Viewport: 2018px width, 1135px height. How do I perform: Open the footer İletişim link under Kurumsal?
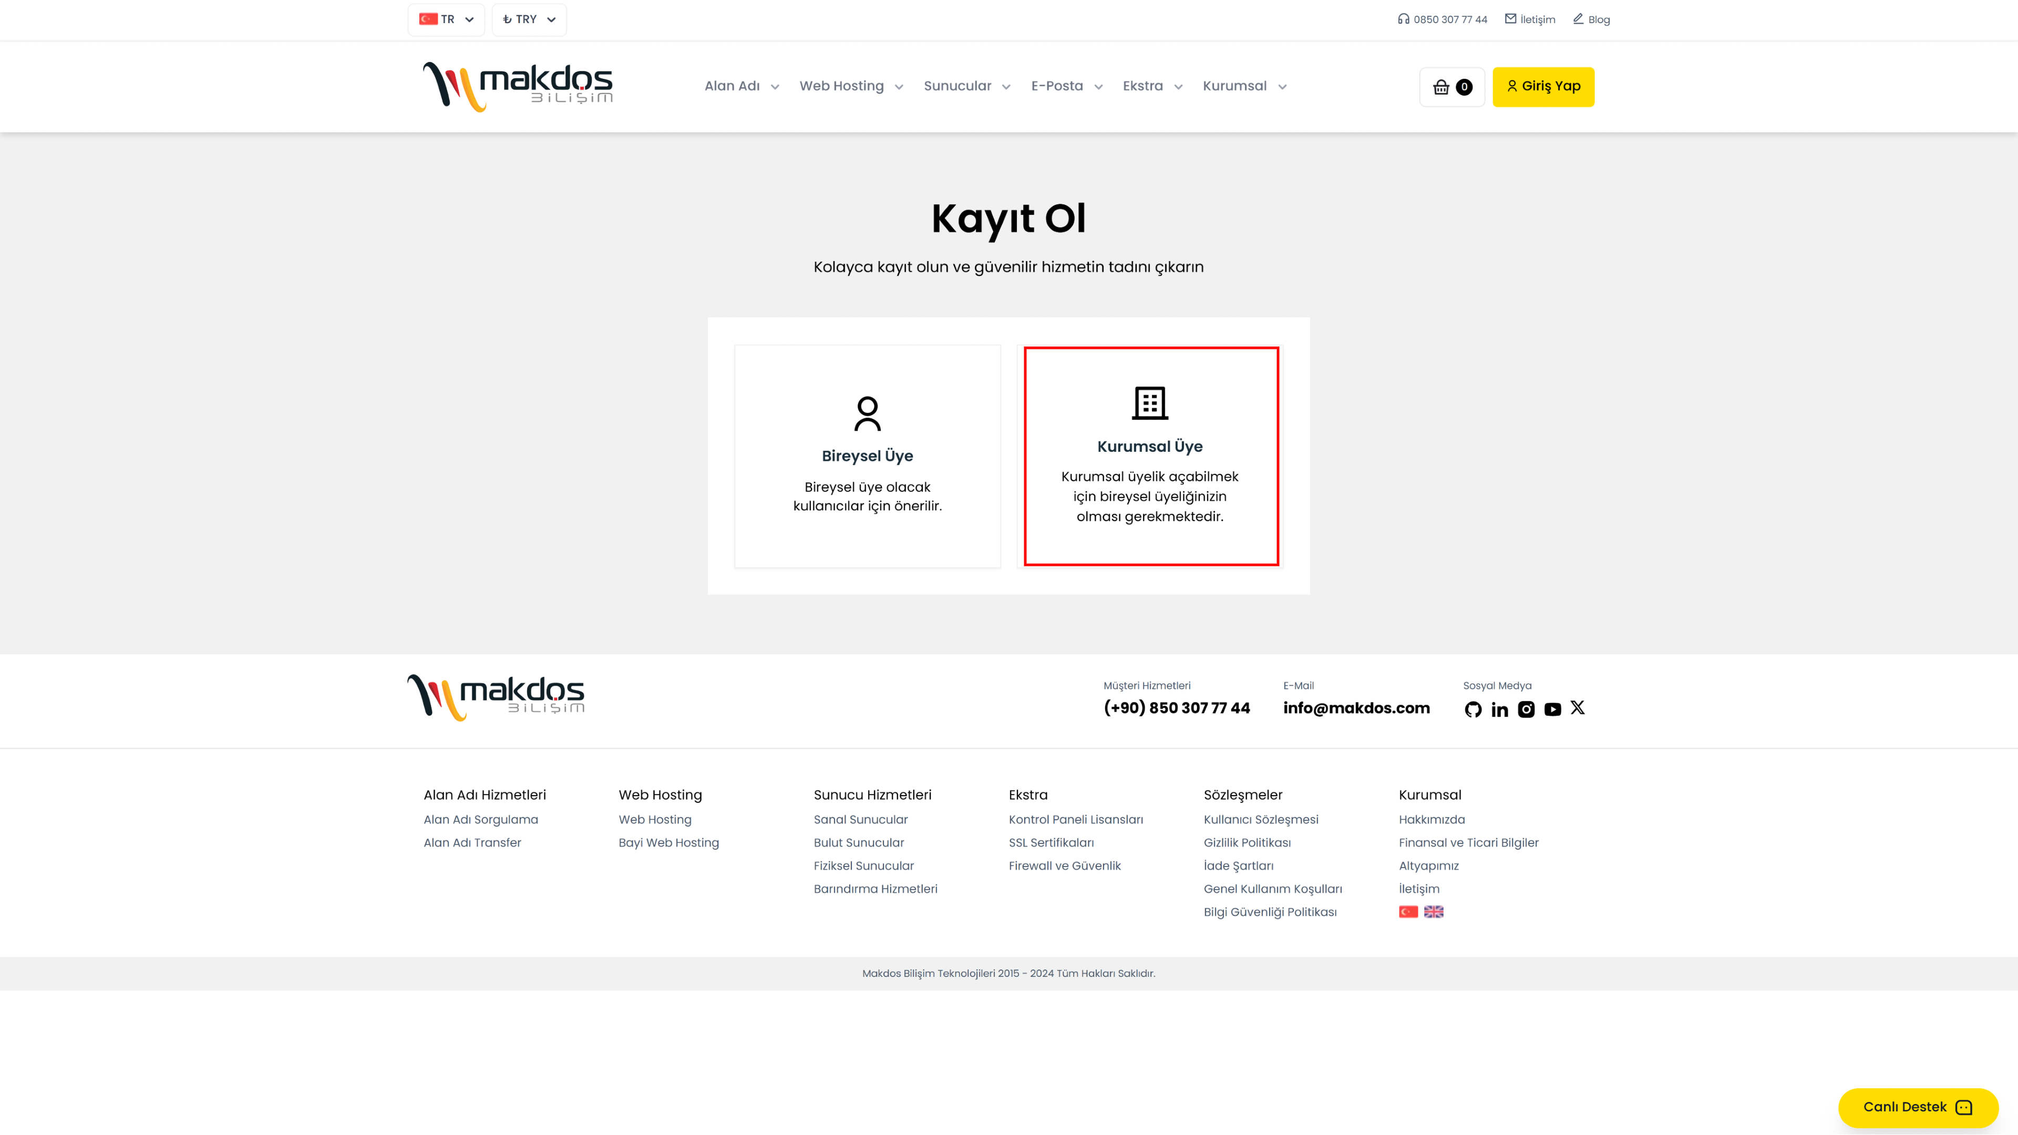pyautogui.click(x=1419, y=889)
